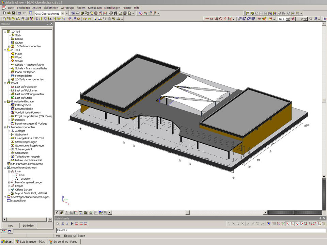The width and height of the screenshot is (327, 245).
Task: Open the GAG Überdachung1 project dropdown
Action: (x=62, y=13)
